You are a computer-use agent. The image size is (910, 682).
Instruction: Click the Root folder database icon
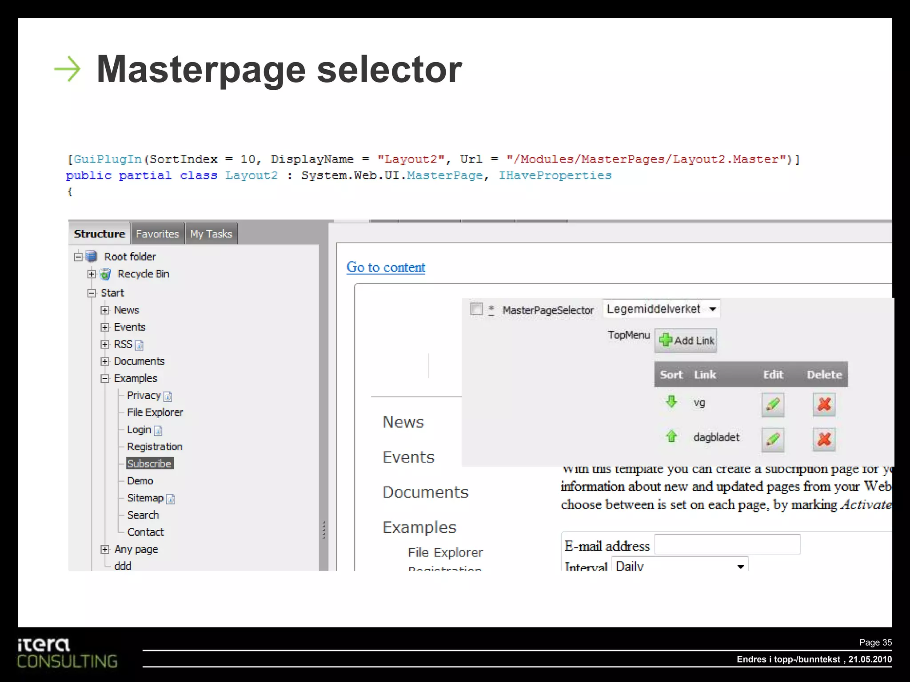click(91, 256)
